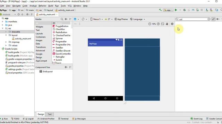222x124 pixels.
Task: Switch to the Design tab
Action: (41, 114)
